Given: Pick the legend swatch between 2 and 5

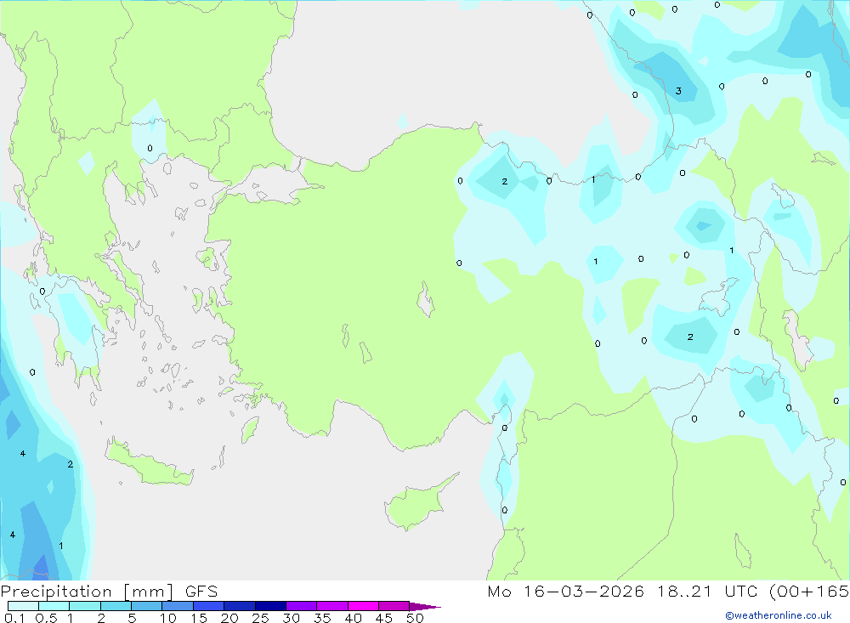Looking at the screenshot, I should click(x=116, y=606).
